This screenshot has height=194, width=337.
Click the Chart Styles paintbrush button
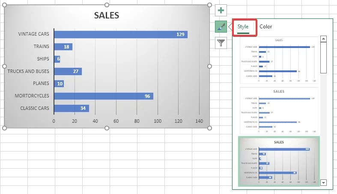(221, 27)
